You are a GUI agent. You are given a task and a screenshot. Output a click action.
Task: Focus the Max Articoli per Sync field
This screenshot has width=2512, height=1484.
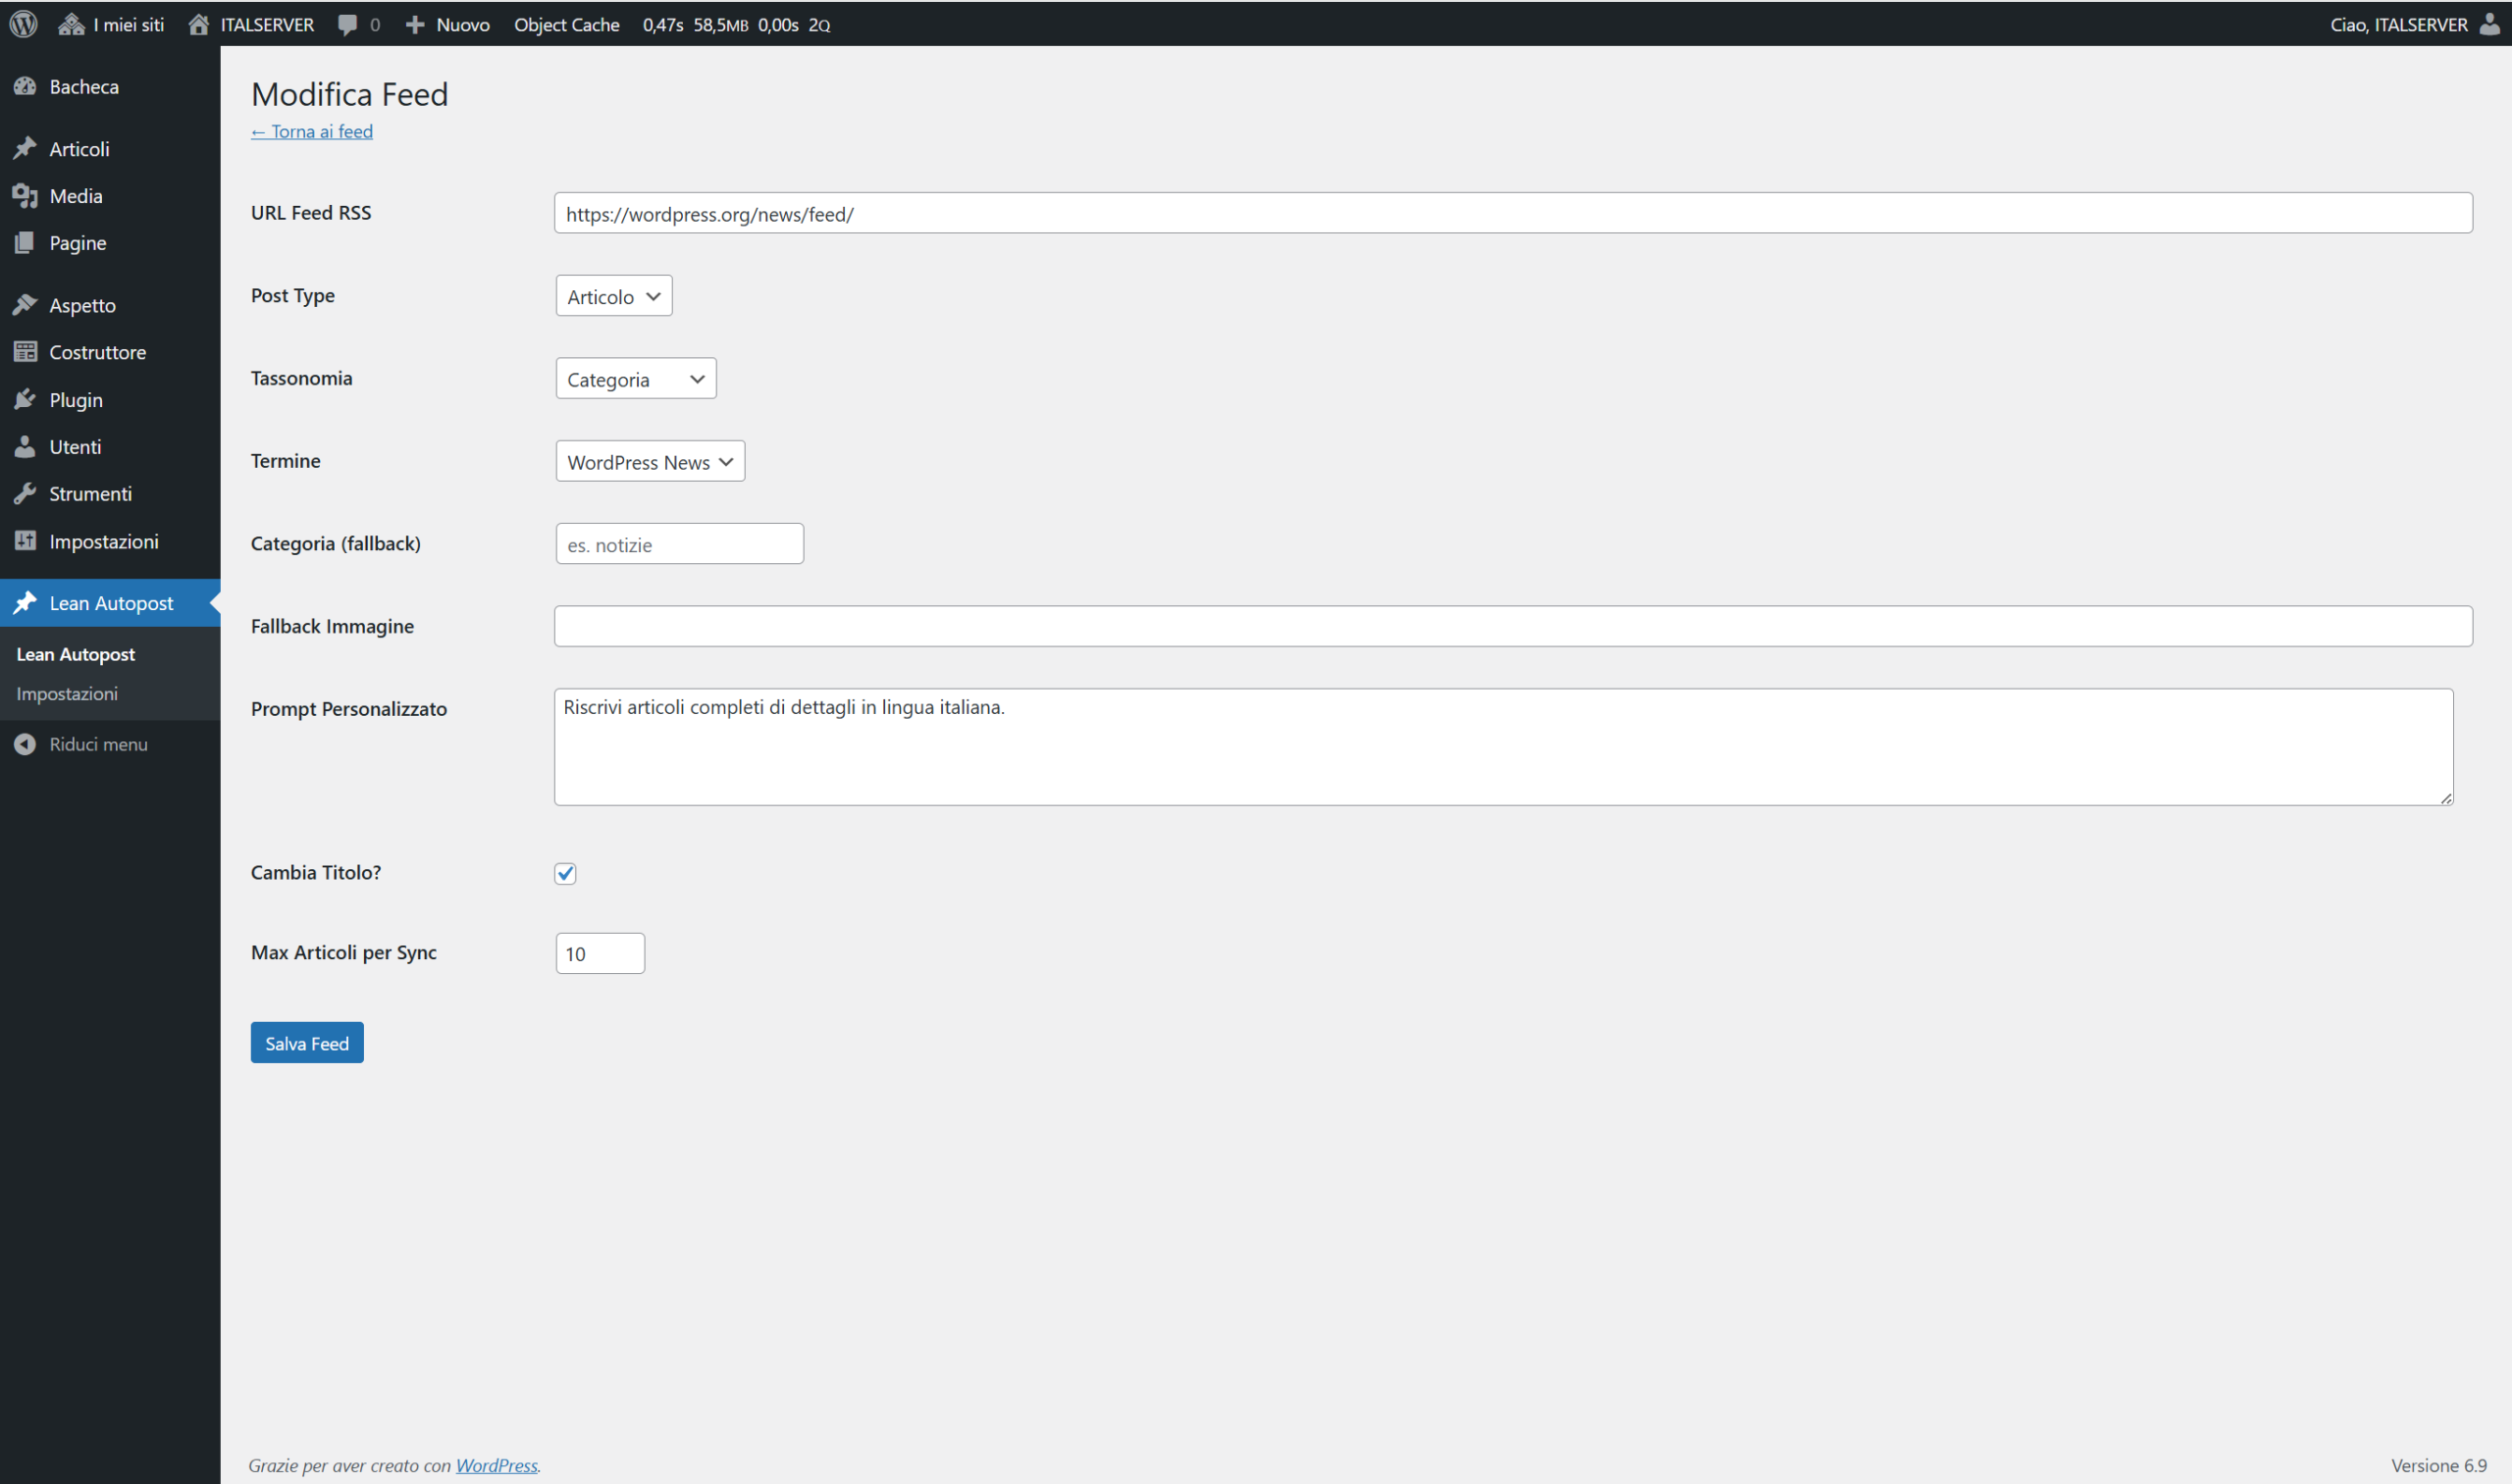pyautogui.click(x=600, y=953)
